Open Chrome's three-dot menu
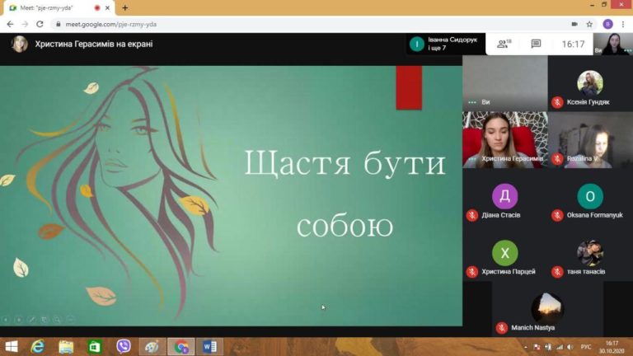The height and width of the screenshot is (356, 633). coord(623,24)
